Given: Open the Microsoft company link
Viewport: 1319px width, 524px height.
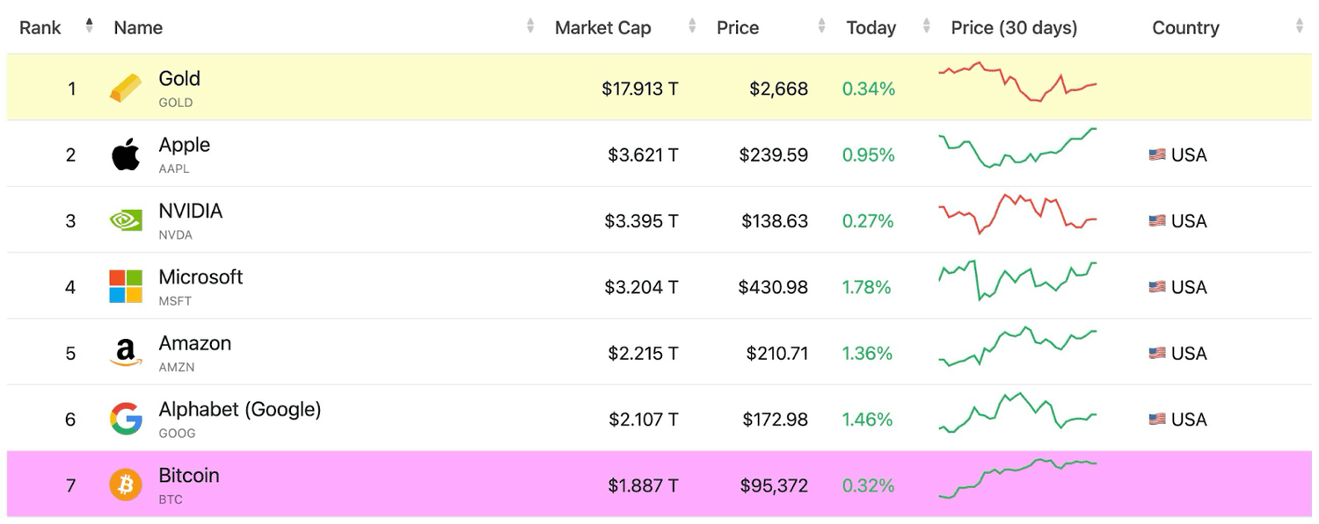Looking at the screenshot, I should [200, 276].
